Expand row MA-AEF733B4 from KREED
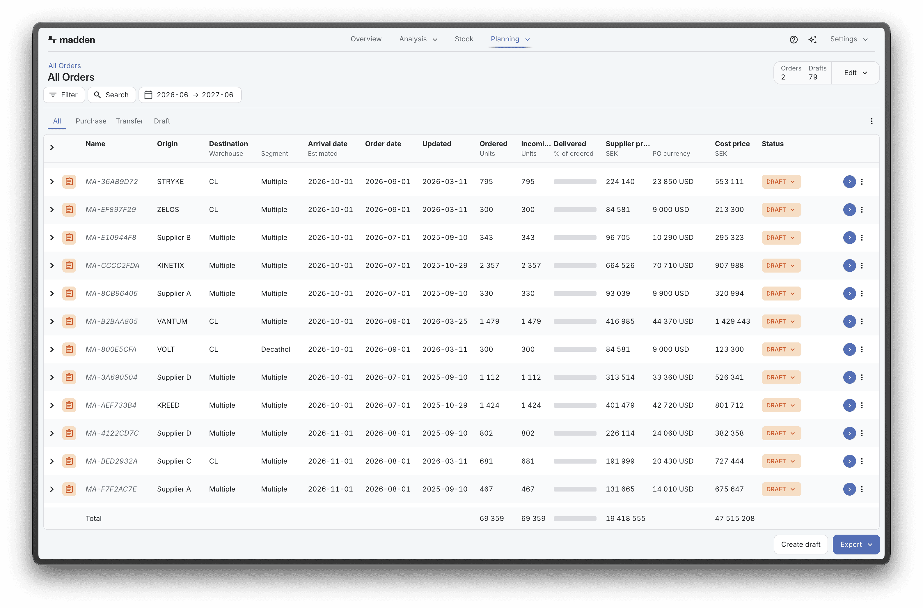Image resolution: width=923 pixels, height=608 pixels. 52,405
